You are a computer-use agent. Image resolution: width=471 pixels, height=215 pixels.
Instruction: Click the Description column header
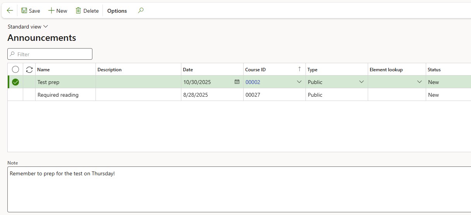click(109, 70)
